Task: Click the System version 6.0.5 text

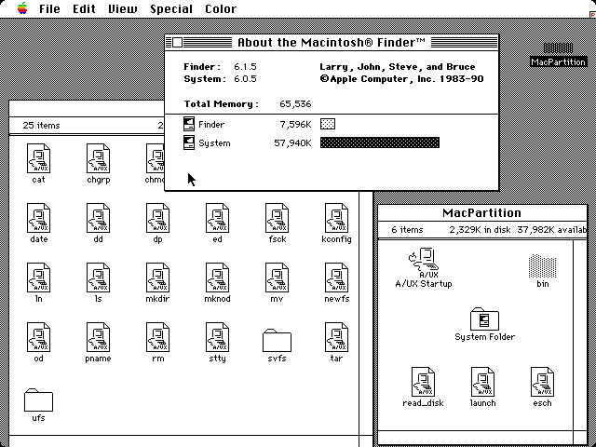Action: point(245,79)
